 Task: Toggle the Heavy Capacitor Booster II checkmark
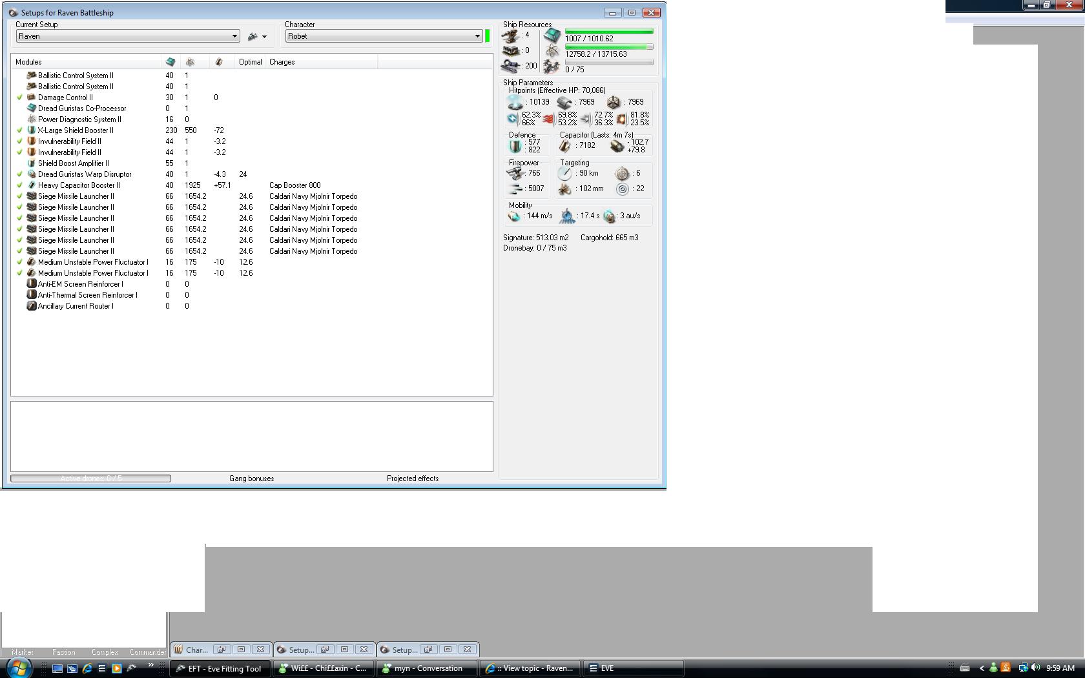[x=19, y=185]
